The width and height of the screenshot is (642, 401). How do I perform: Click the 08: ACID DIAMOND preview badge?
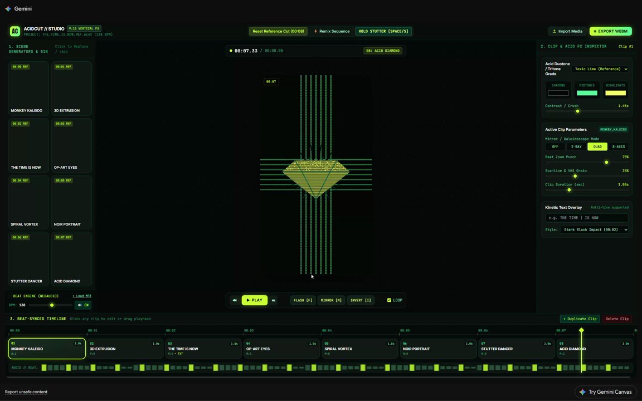pos(383,51)
